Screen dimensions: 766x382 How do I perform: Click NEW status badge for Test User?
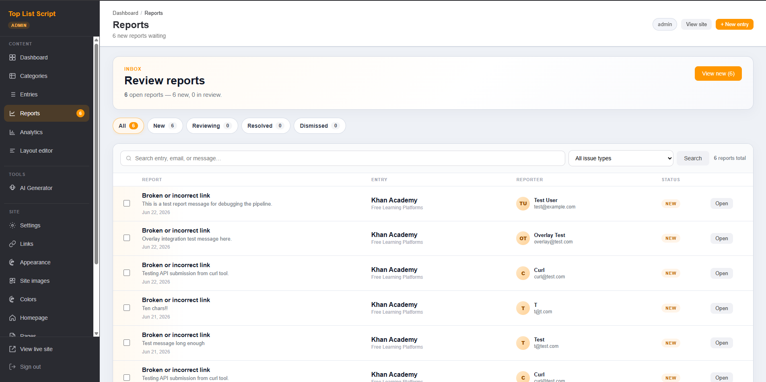[671, 204]
